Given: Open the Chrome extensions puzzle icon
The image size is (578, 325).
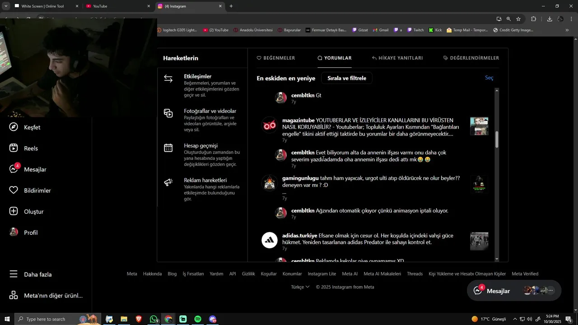Looking at the screenshot, I should pyautogui.click(x=534, y=19).
